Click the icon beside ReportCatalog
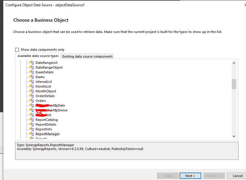 pyautogui.click(x=32, y=120)
